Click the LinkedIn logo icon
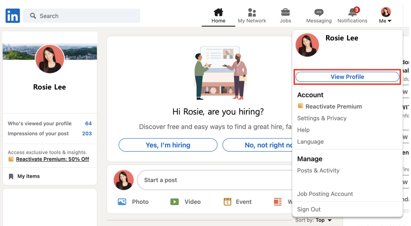Viewport: 411px width, 226px height. (13, 16)
